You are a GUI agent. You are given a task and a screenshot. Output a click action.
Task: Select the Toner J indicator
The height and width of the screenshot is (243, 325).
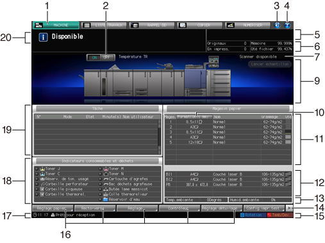[50, 169]
